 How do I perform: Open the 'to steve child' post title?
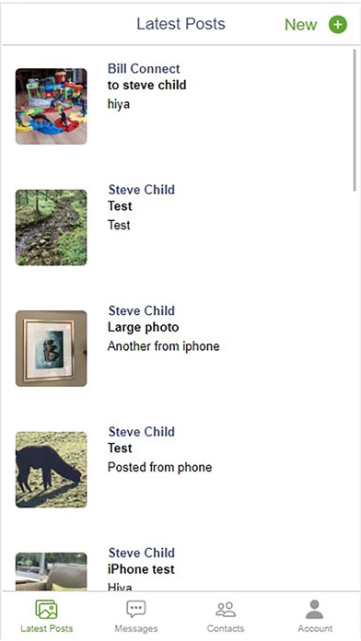tap(146, 85)
